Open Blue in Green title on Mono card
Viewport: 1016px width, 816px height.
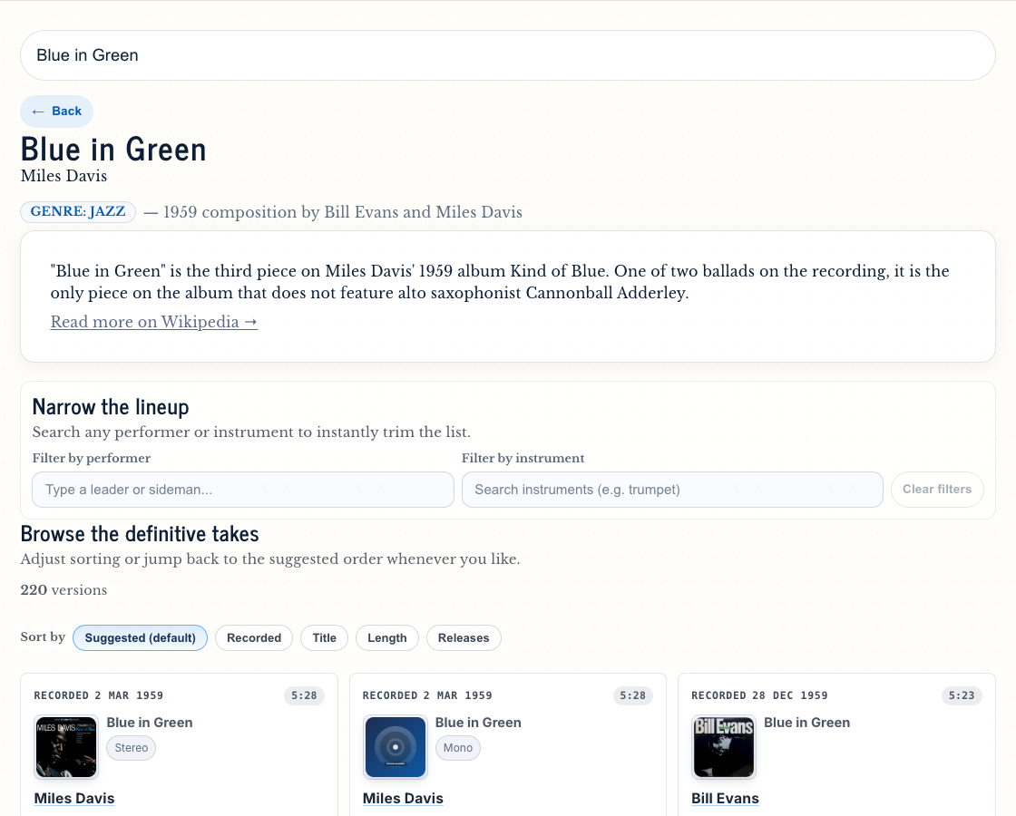[x=478, y=723]
